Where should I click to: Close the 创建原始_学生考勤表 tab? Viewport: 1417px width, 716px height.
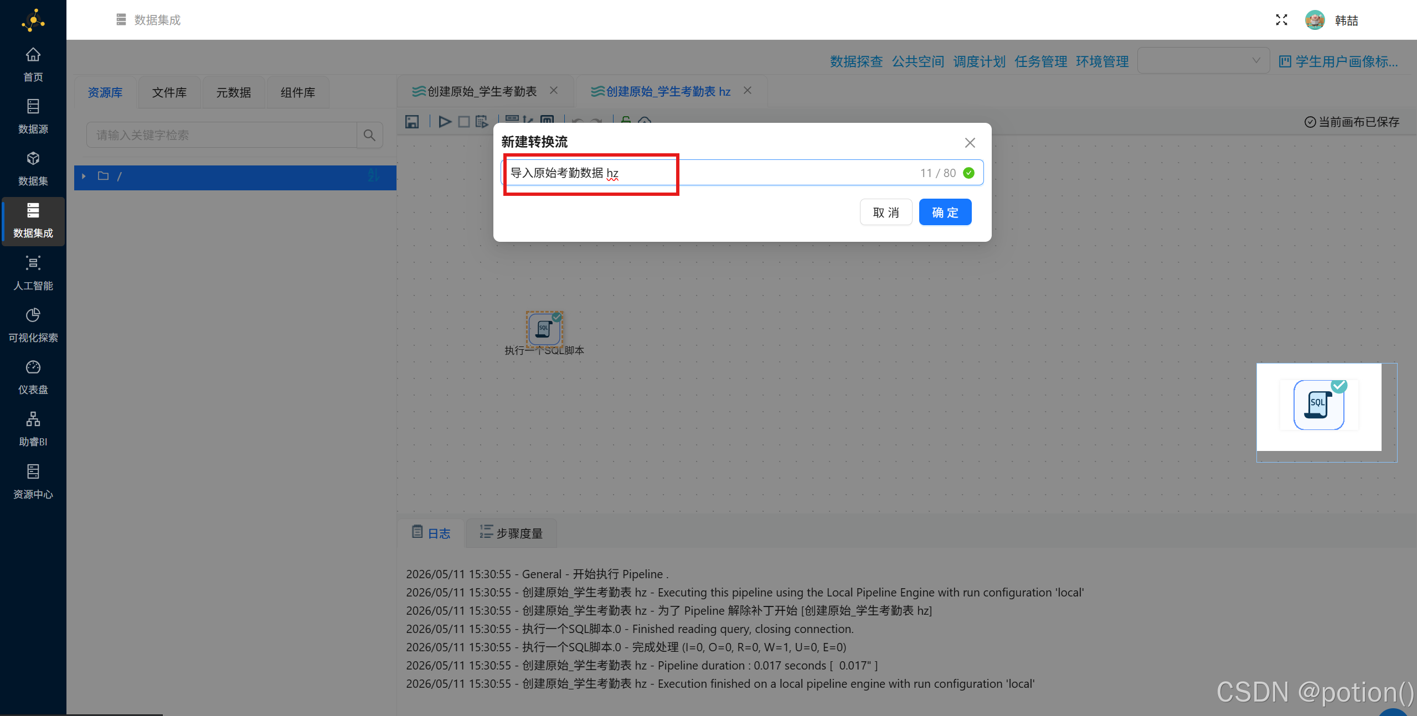click(554, 90)
